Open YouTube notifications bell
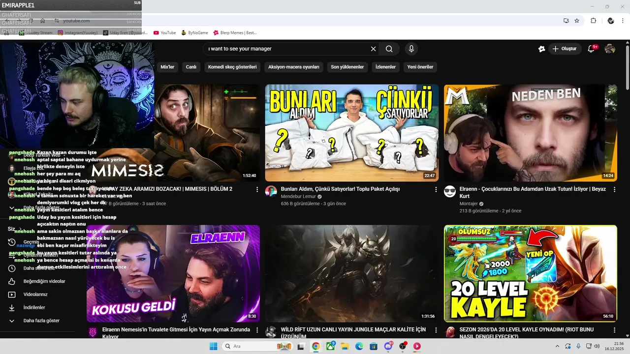 [x=592, y=49]
